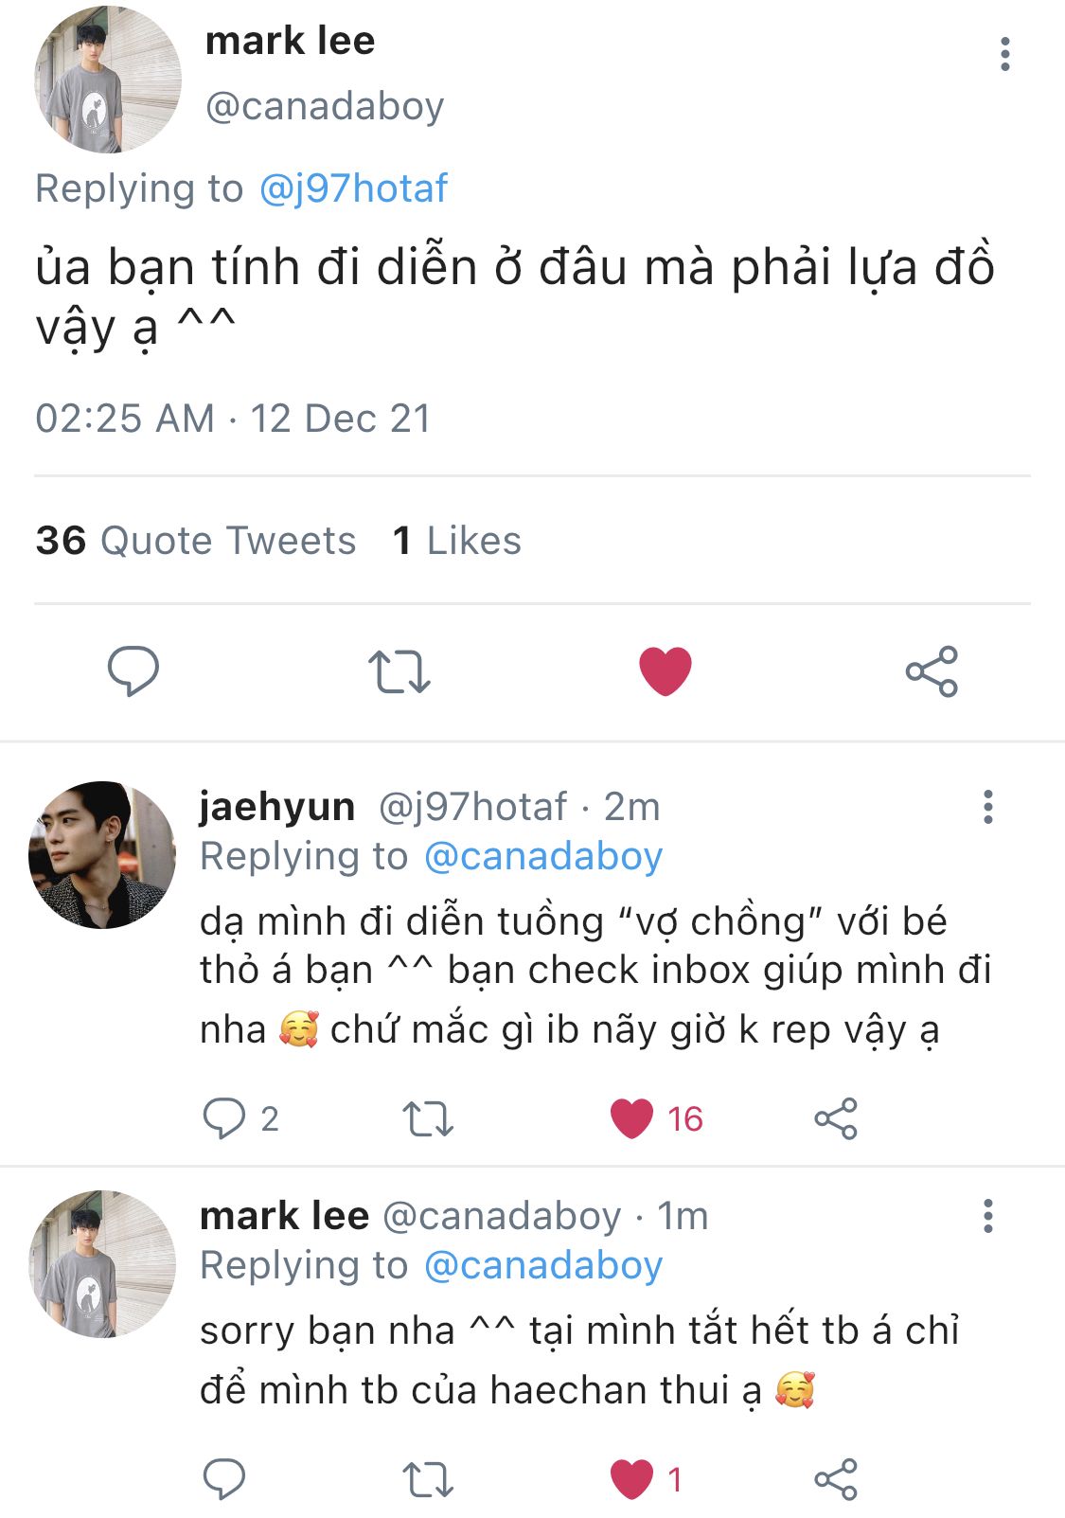Open more options for the main tweet
Viewport: 1065px width, 1518px height.
(1005, 54)
